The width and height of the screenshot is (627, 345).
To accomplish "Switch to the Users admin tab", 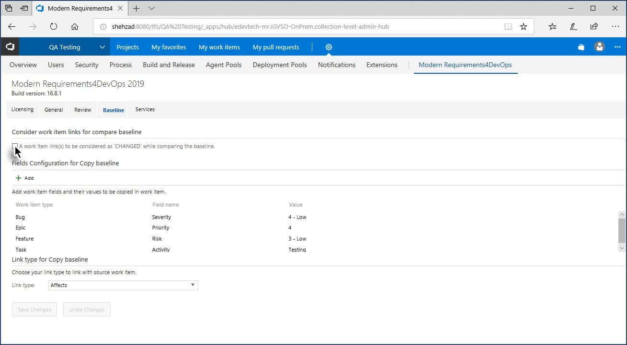I will pyautogui.click(x=56, y=65).
